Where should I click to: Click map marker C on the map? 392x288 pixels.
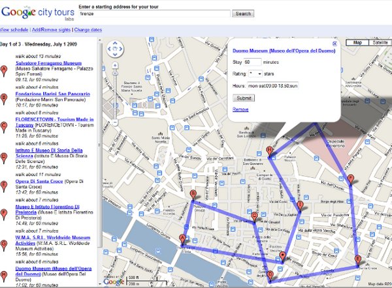pyautogui.click(x=254, y=217)
